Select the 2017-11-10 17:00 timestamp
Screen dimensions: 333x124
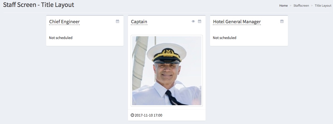(149, 115)
